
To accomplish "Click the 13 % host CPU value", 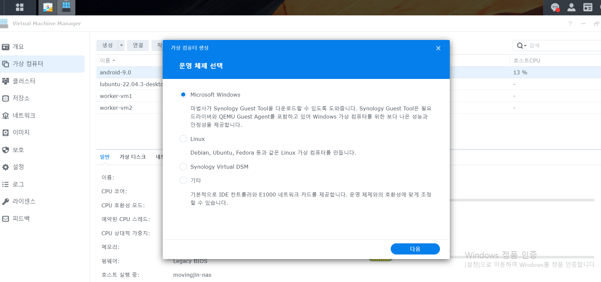I will point(520,72).
